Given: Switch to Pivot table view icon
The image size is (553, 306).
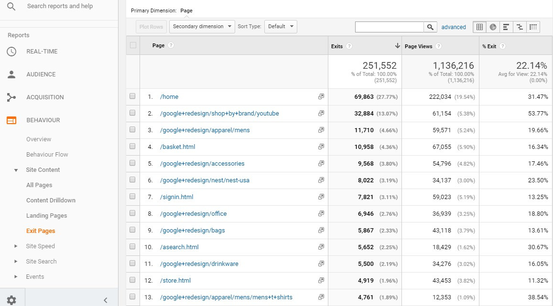Looking at the screenshot, I should (x=533, y=27).
